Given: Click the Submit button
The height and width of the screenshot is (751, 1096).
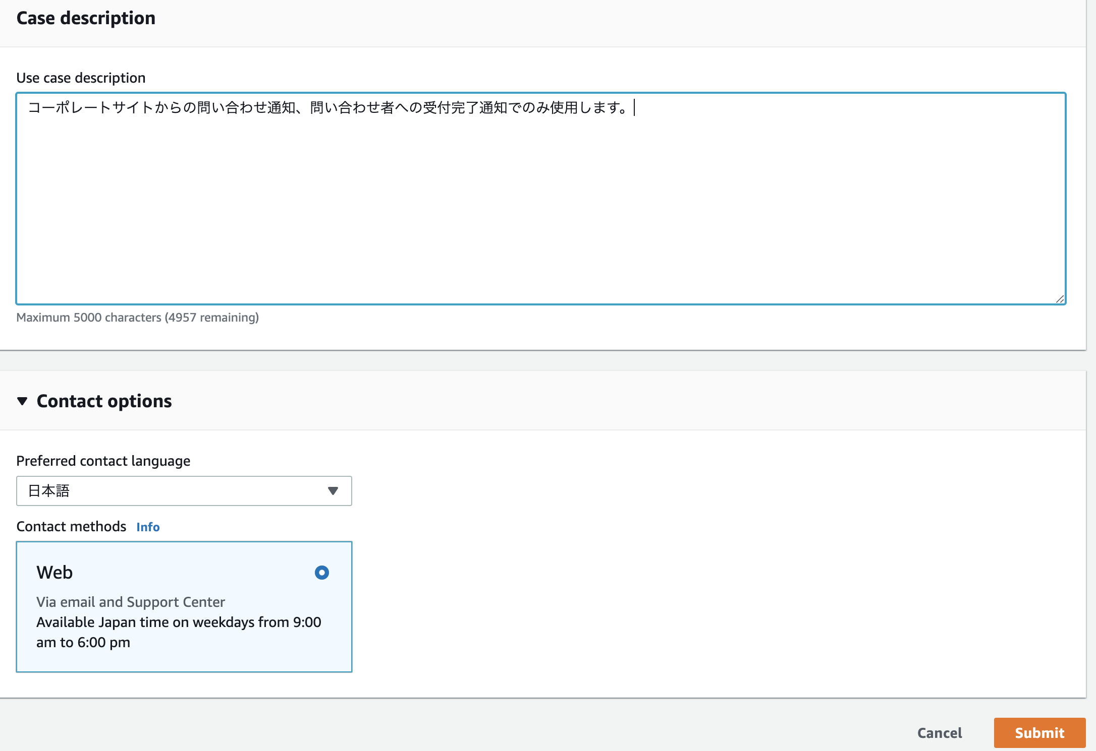Looking at the screenshot, I should tap(1039, 732).
